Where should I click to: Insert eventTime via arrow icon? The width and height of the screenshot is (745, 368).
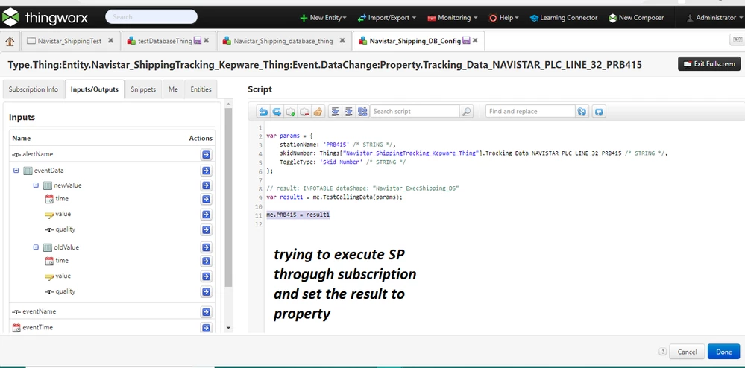click(207, 328)
